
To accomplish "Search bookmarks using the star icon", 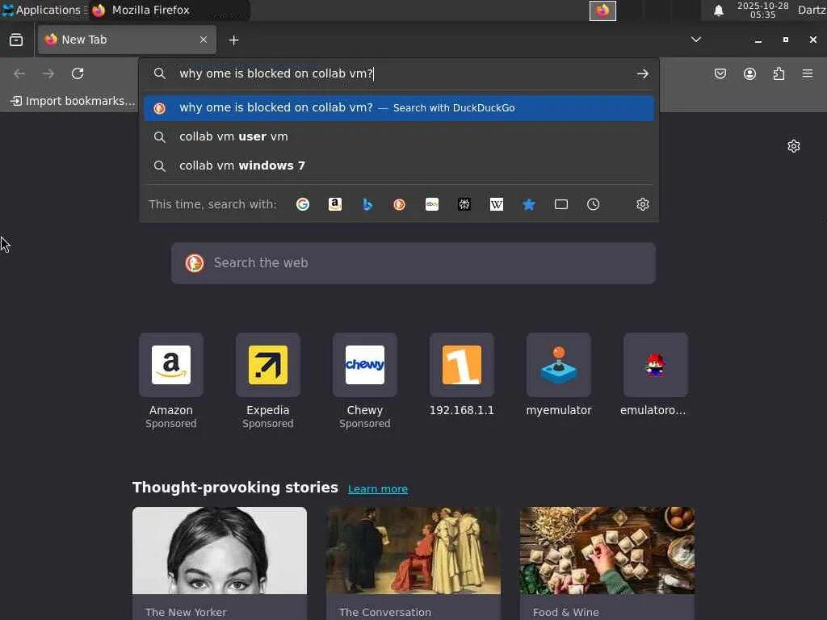I will point(529,204).
